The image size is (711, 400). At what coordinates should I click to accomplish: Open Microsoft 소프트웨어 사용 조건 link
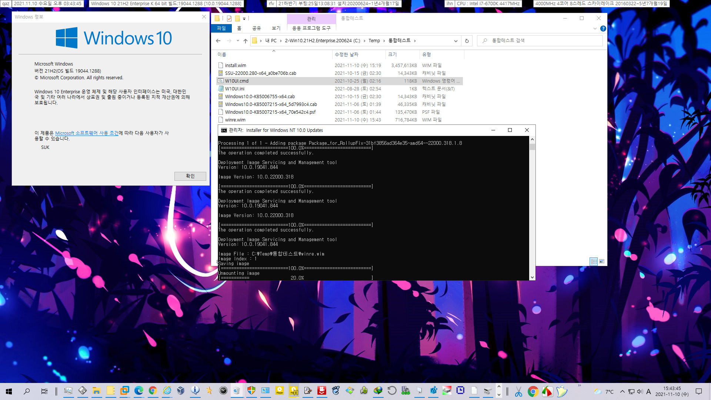coord(87,133)
